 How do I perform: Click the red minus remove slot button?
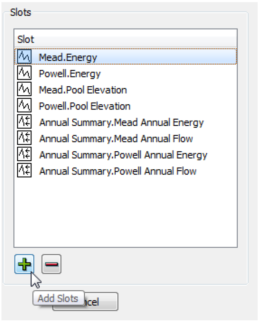tap(51, 264)
